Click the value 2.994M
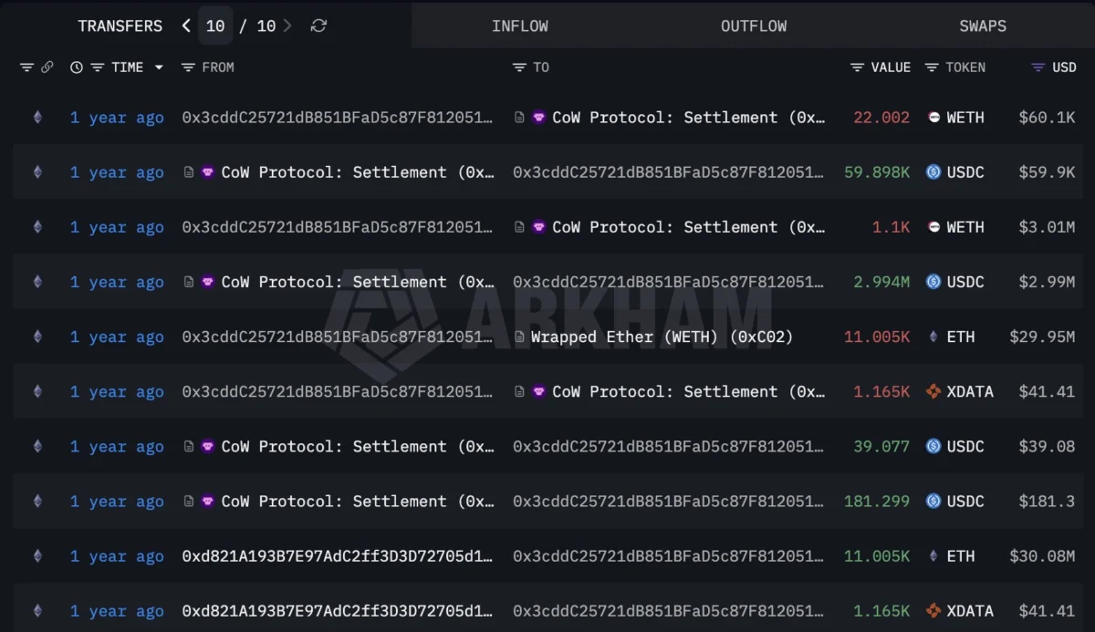The height and width of the screenshot is (632, 1095). pyautogui.click(x=881, y=282)
